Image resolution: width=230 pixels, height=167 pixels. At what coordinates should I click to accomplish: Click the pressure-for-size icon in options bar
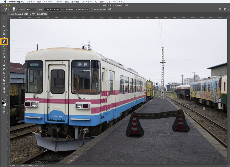pyautogui.click(x=109, y=9)
